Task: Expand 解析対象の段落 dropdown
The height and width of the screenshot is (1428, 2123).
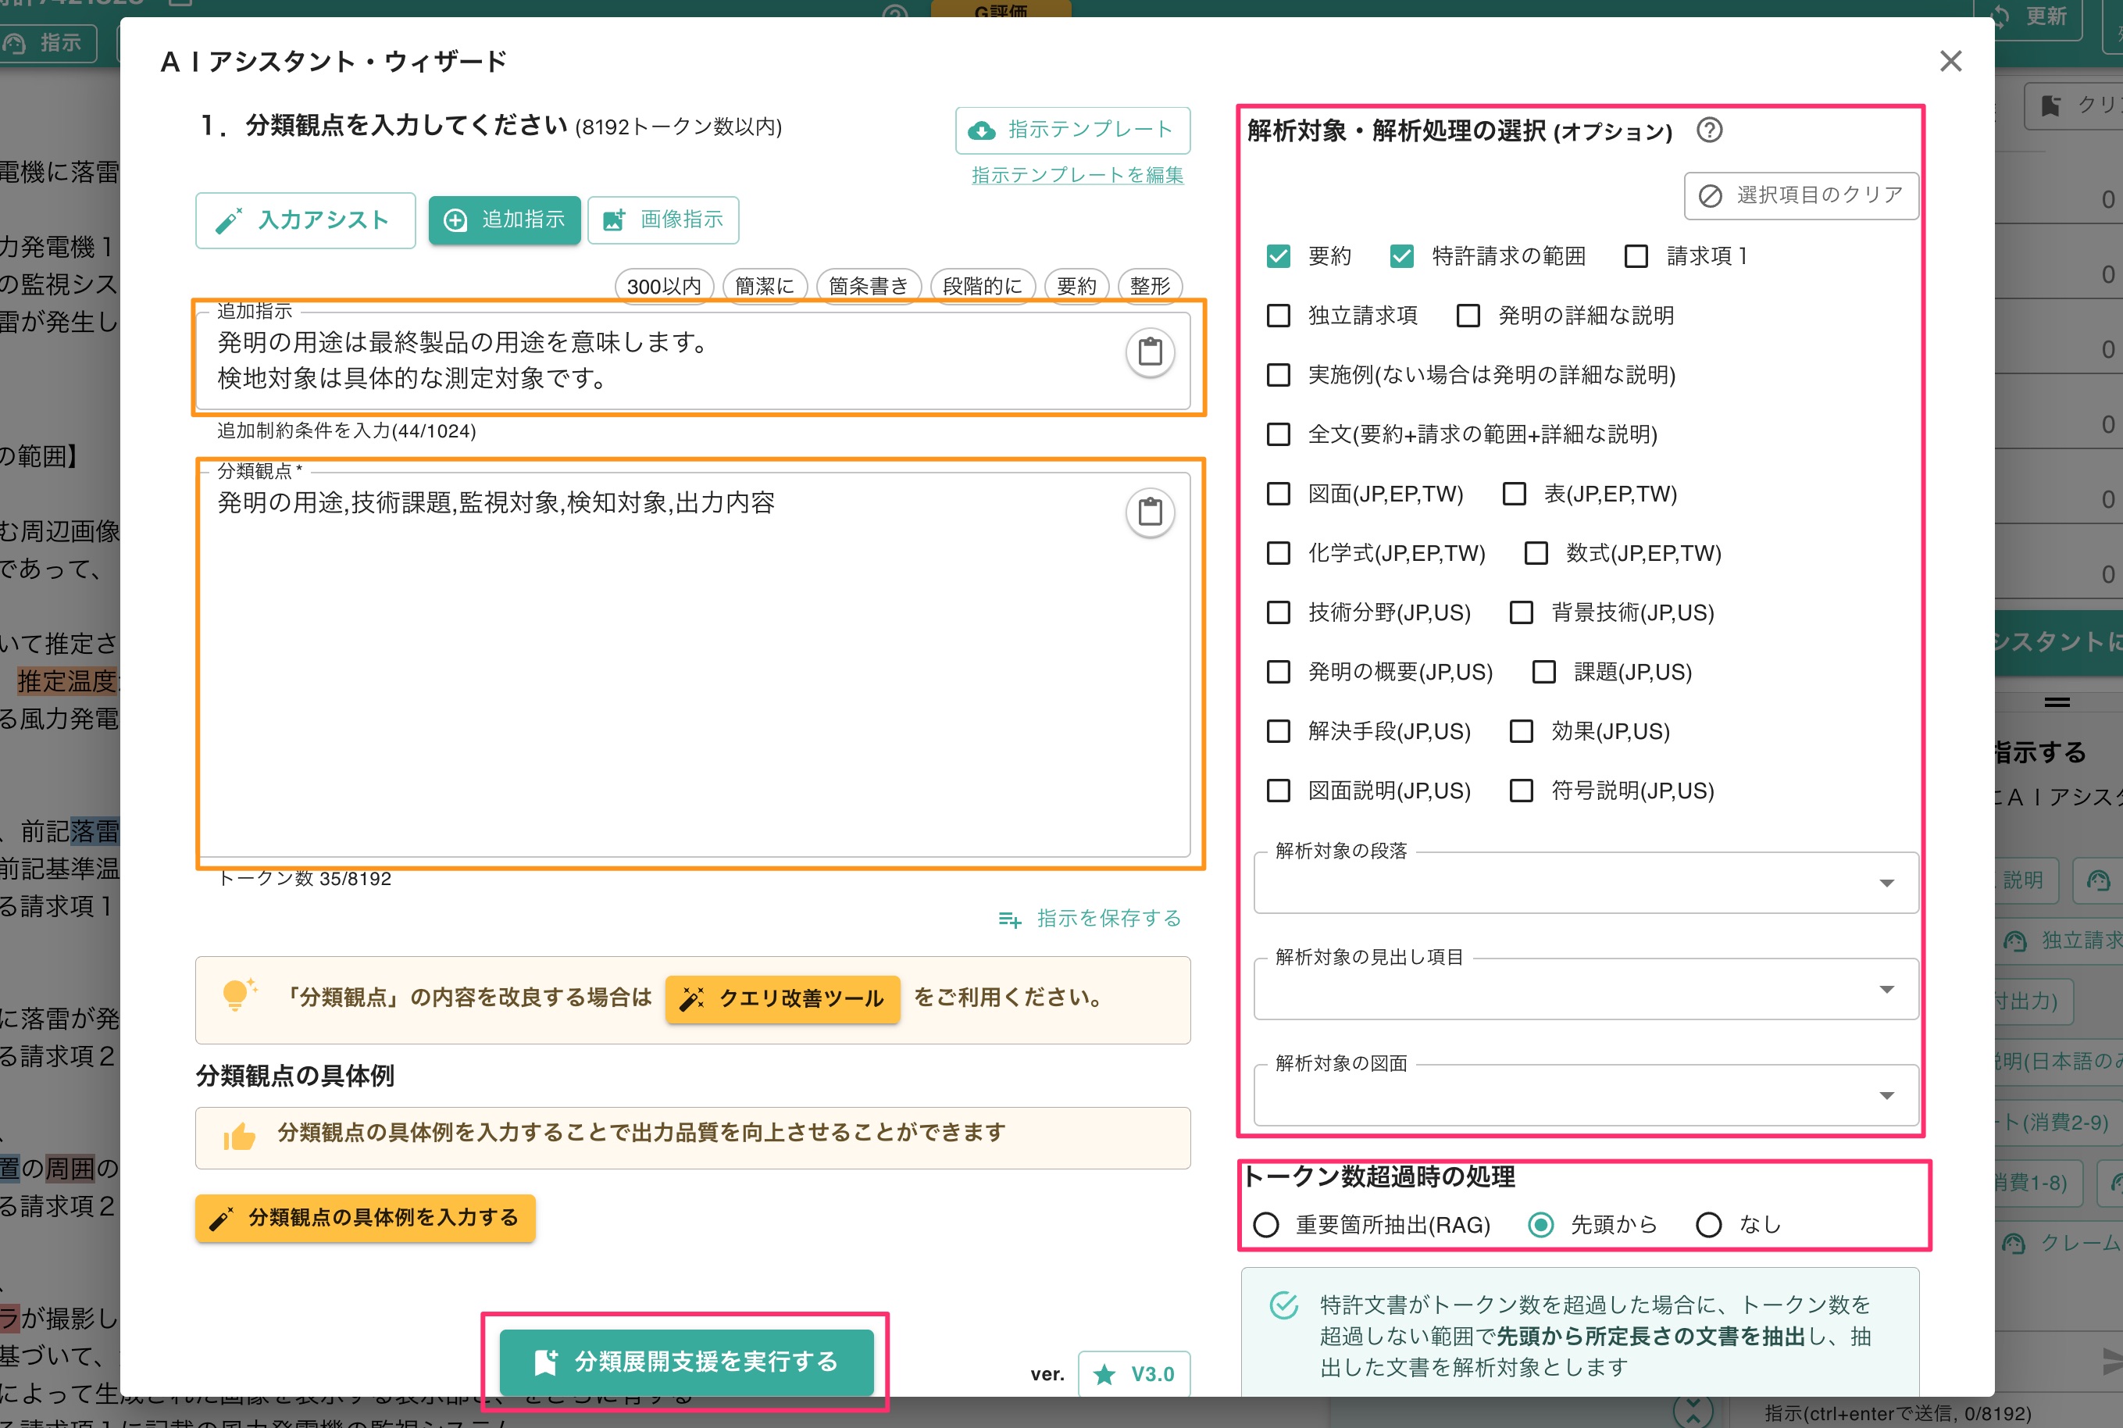Action: click(x=1586, y=883)
